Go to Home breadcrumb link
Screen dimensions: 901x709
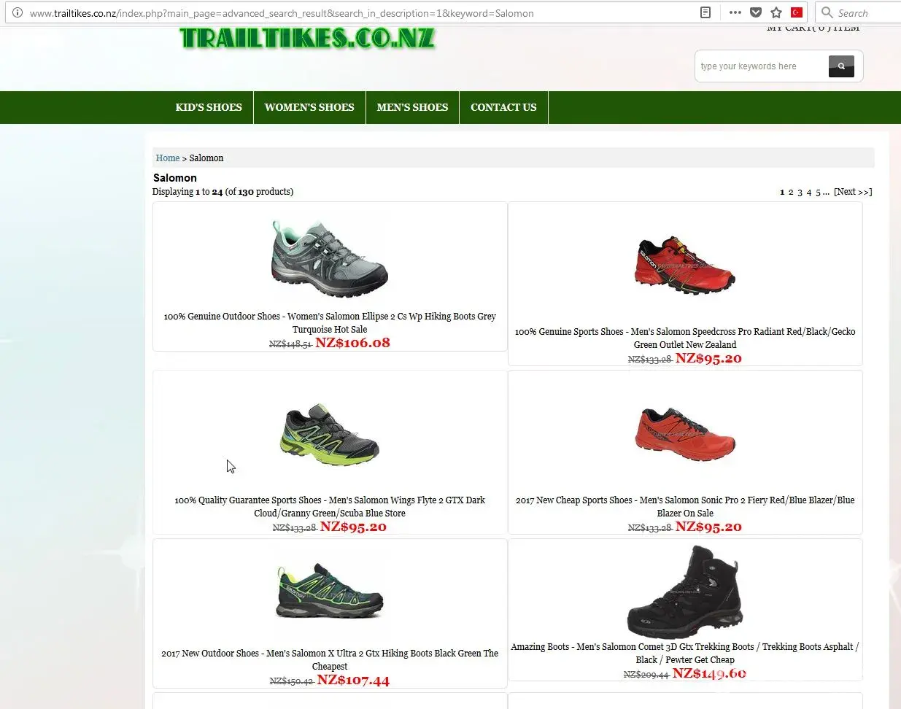[167, 158]
